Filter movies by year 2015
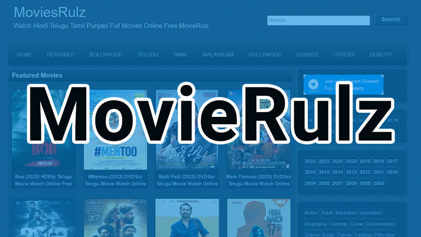Screen dimensions: 421x237 [324, 172]
